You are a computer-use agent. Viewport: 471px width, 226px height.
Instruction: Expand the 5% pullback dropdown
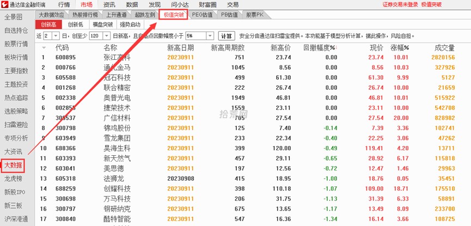pyautogui.click(x=210, y=36)
